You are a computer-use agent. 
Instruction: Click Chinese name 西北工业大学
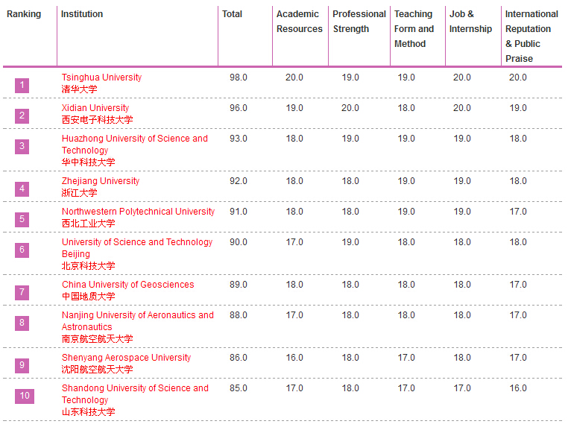click(89, 223)
